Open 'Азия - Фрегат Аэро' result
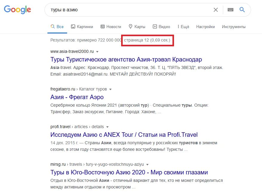 [x=77, y=97]
